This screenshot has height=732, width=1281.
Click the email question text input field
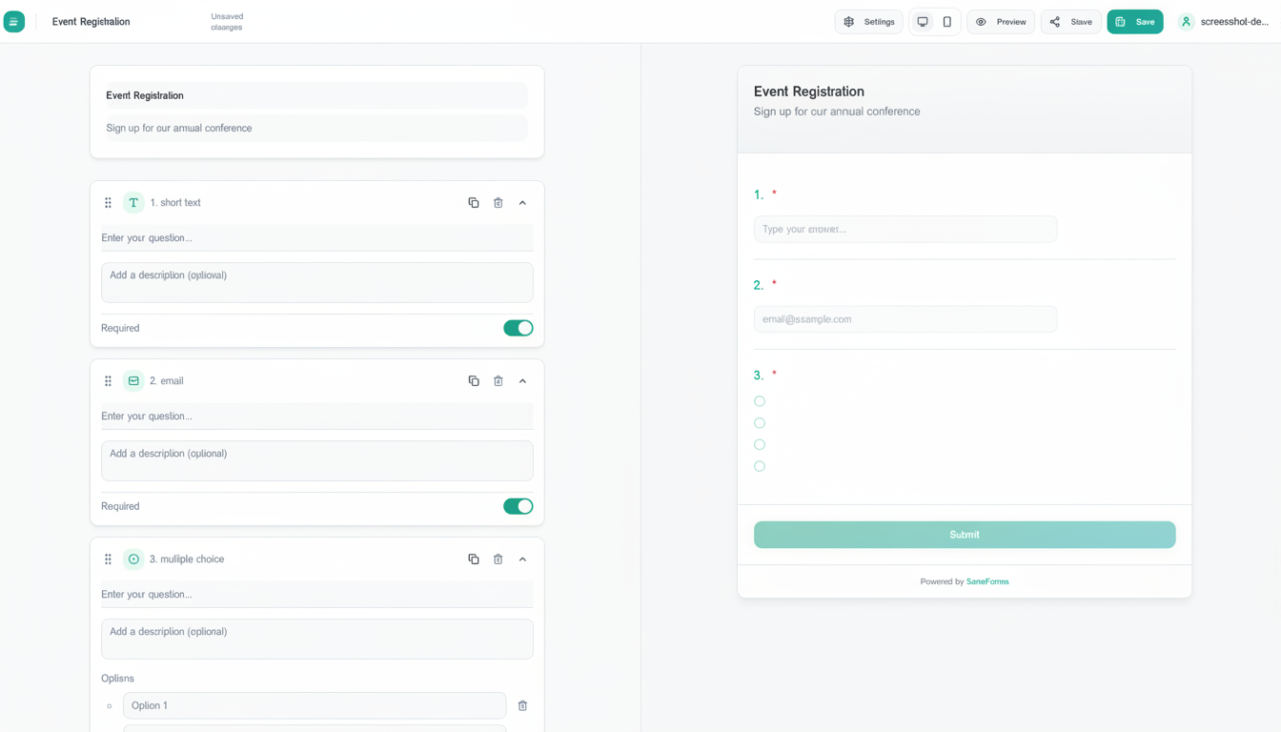pos(316,417)
